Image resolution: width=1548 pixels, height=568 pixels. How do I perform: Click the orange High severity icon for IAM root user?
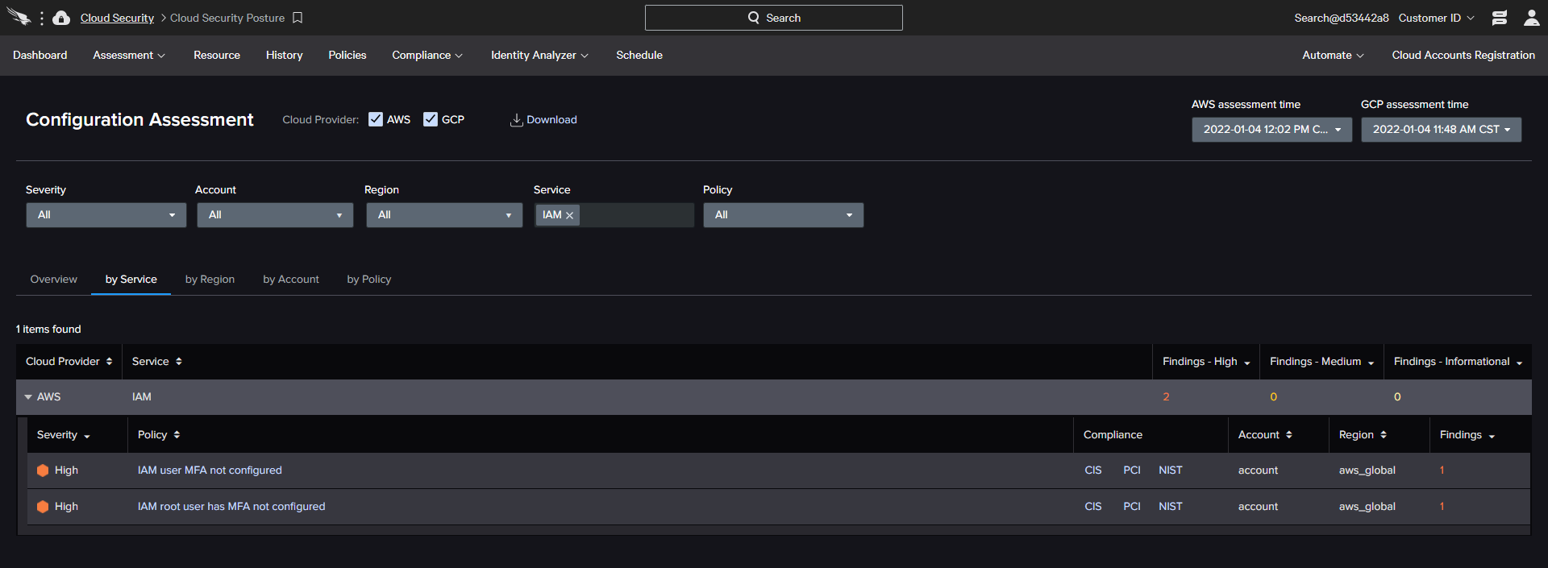[x=43, y=507]
